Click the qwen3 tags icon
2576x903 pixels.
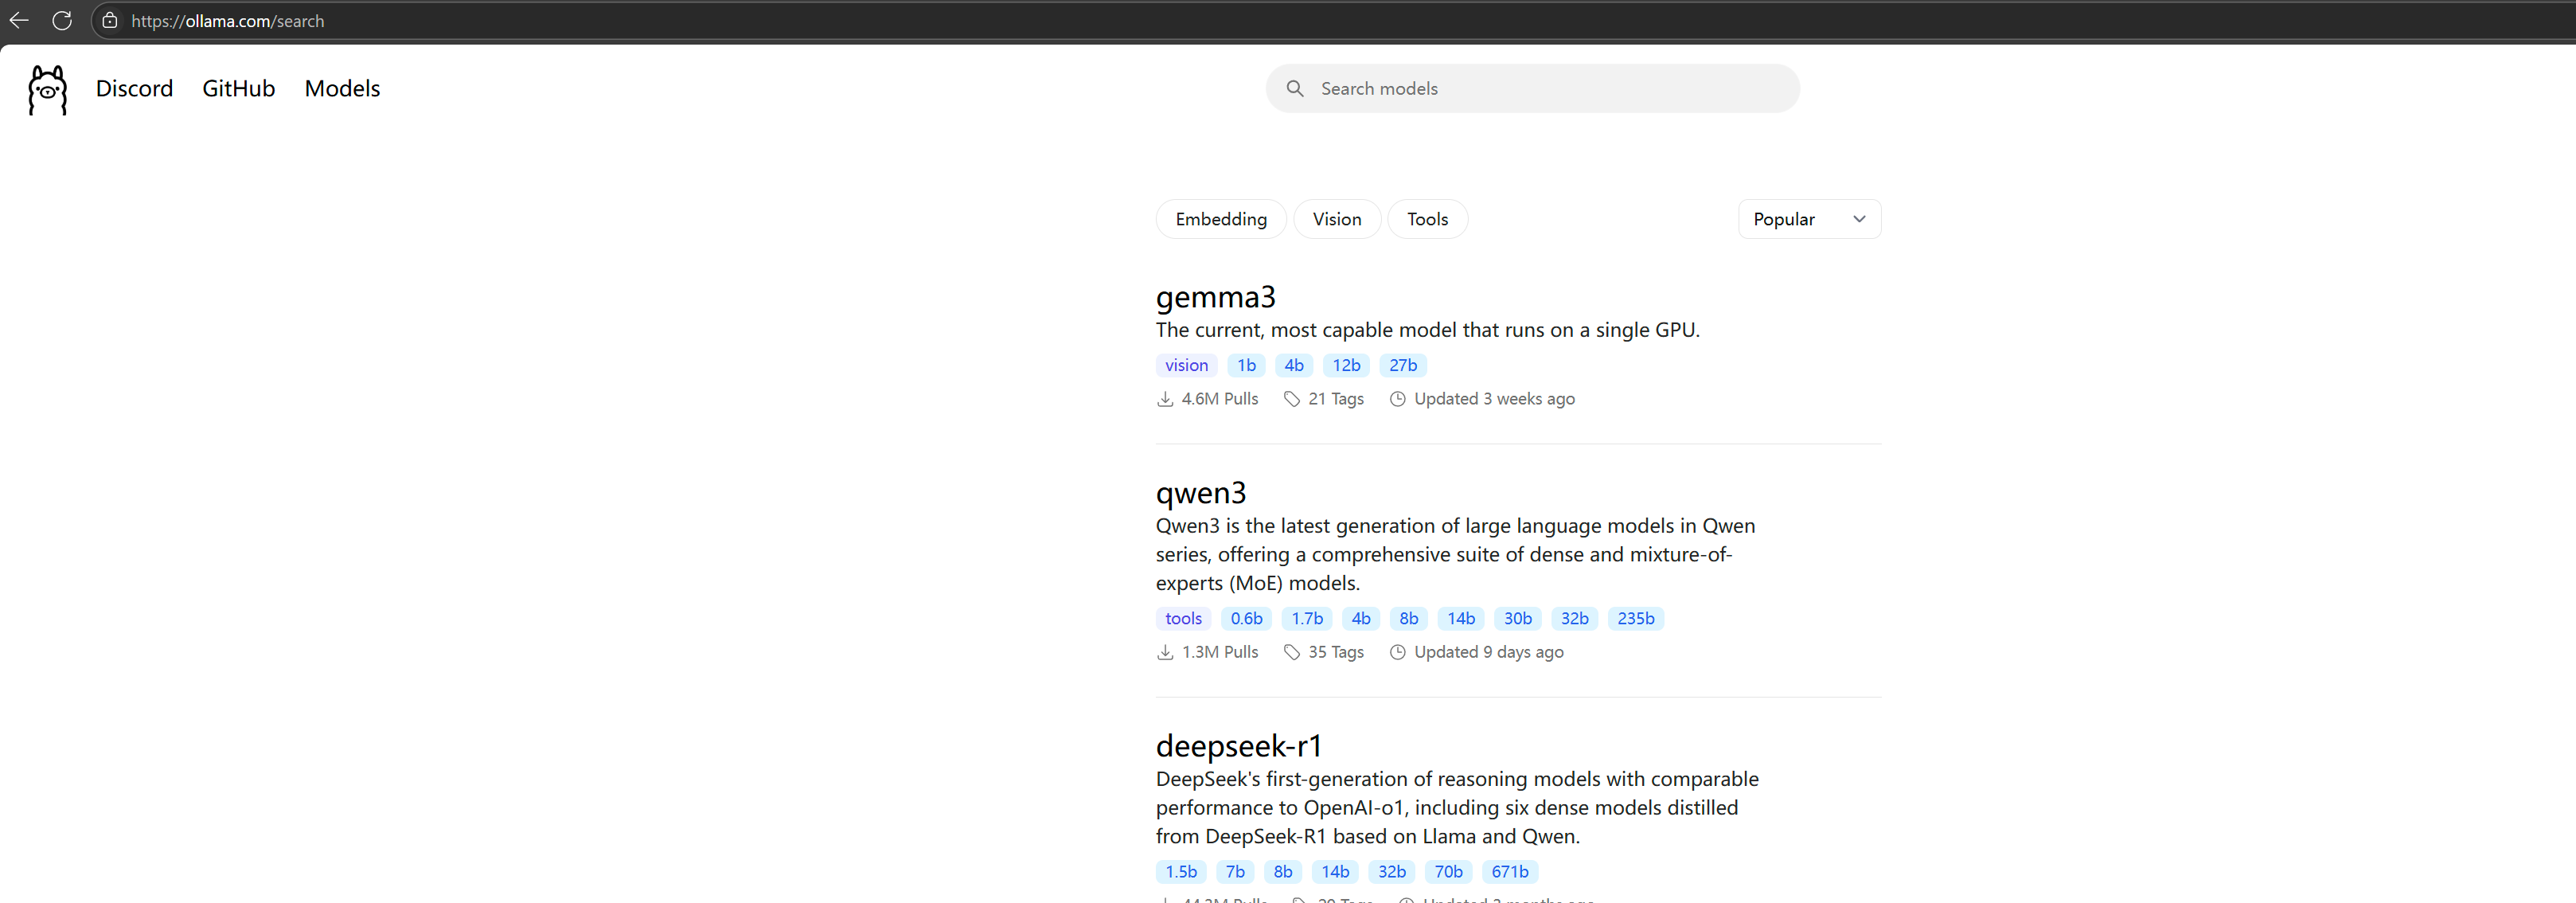1292,652
